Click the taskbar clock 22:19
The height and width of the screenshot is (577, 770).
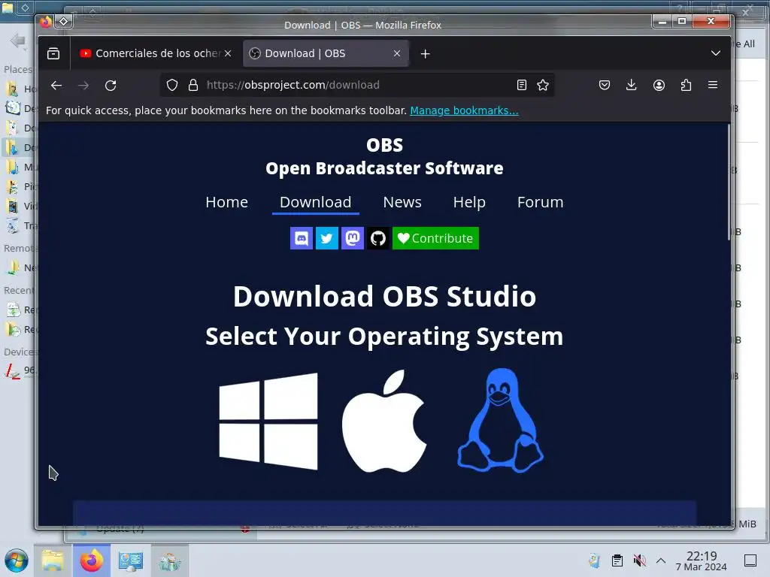[x=702, y=560]
